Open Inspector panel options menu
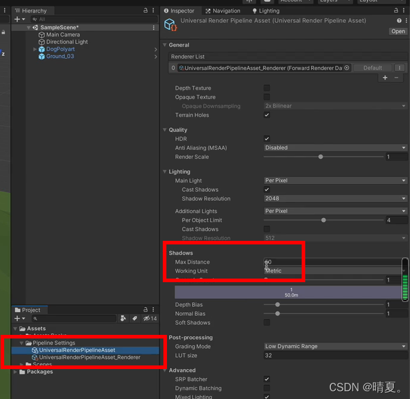The height and width of the screenshot is (399, 410). tap(404, 10)
